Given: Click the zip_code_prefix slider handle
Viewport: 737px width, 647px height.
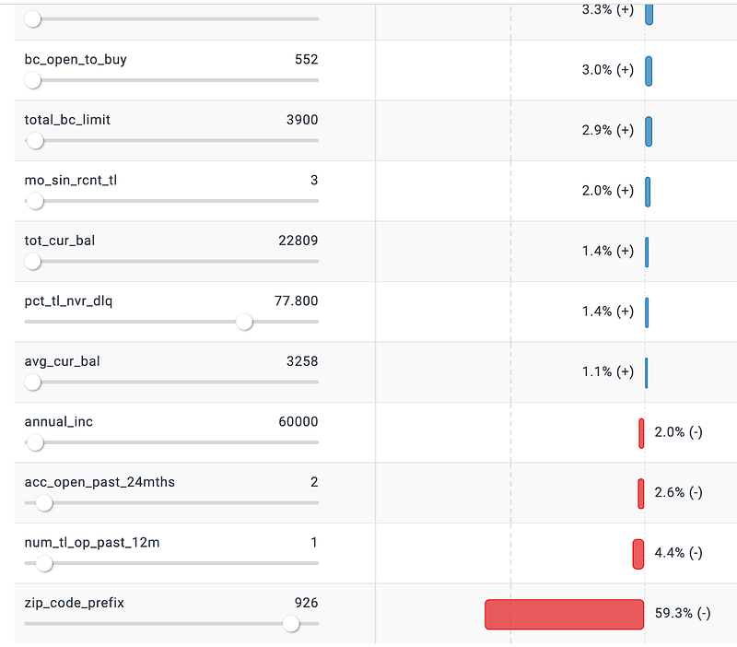Looking at the screenshot, I should tap(291, 624).
